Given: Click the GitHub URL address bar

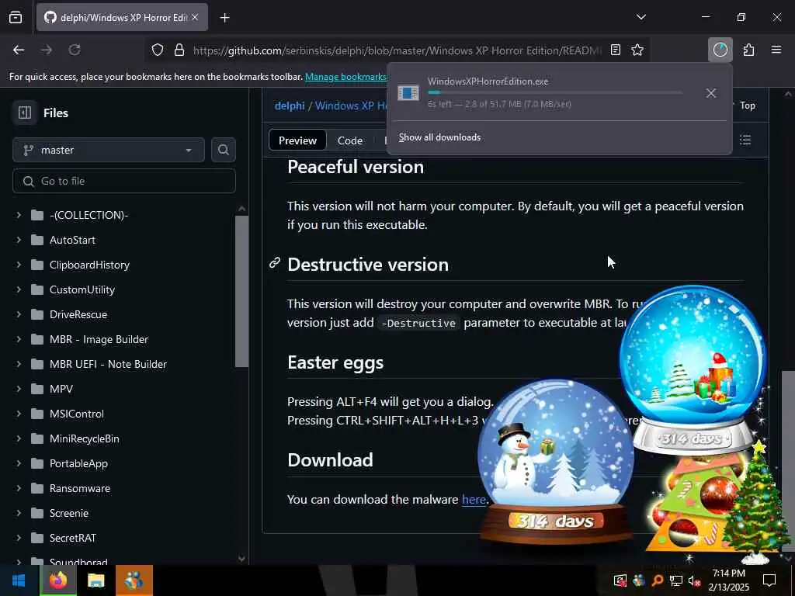Looking at the screenshot, I should tap(397, 50).
